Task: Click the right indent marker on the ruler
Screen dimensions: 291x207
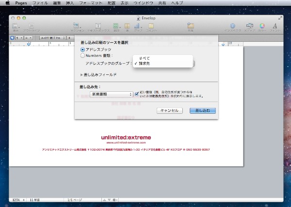Action: pyautogui.click(x=223, y=44)
